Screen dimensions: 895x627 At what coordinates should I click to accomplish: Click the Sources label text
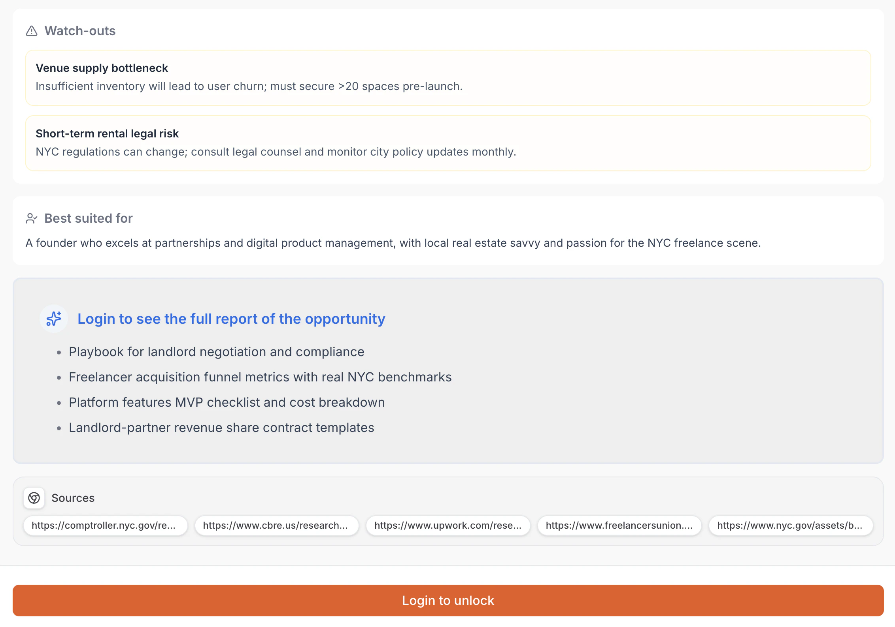click(x=73, y=498)
